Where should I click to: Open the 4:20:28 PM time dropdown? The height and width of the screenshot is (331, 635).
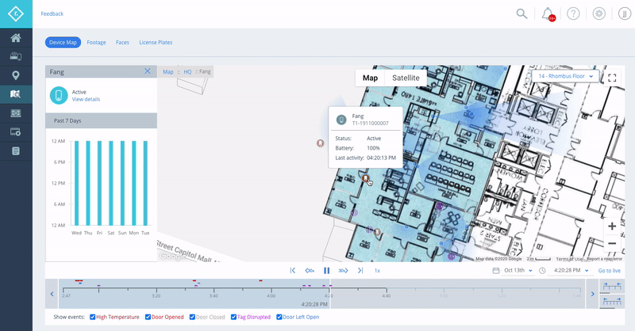tap(569, 271)
